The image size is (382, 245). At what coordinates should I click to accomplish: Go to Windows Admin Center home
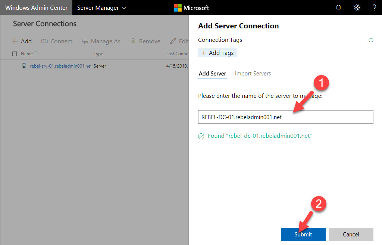pyautogui.click(x=36, y=7)
